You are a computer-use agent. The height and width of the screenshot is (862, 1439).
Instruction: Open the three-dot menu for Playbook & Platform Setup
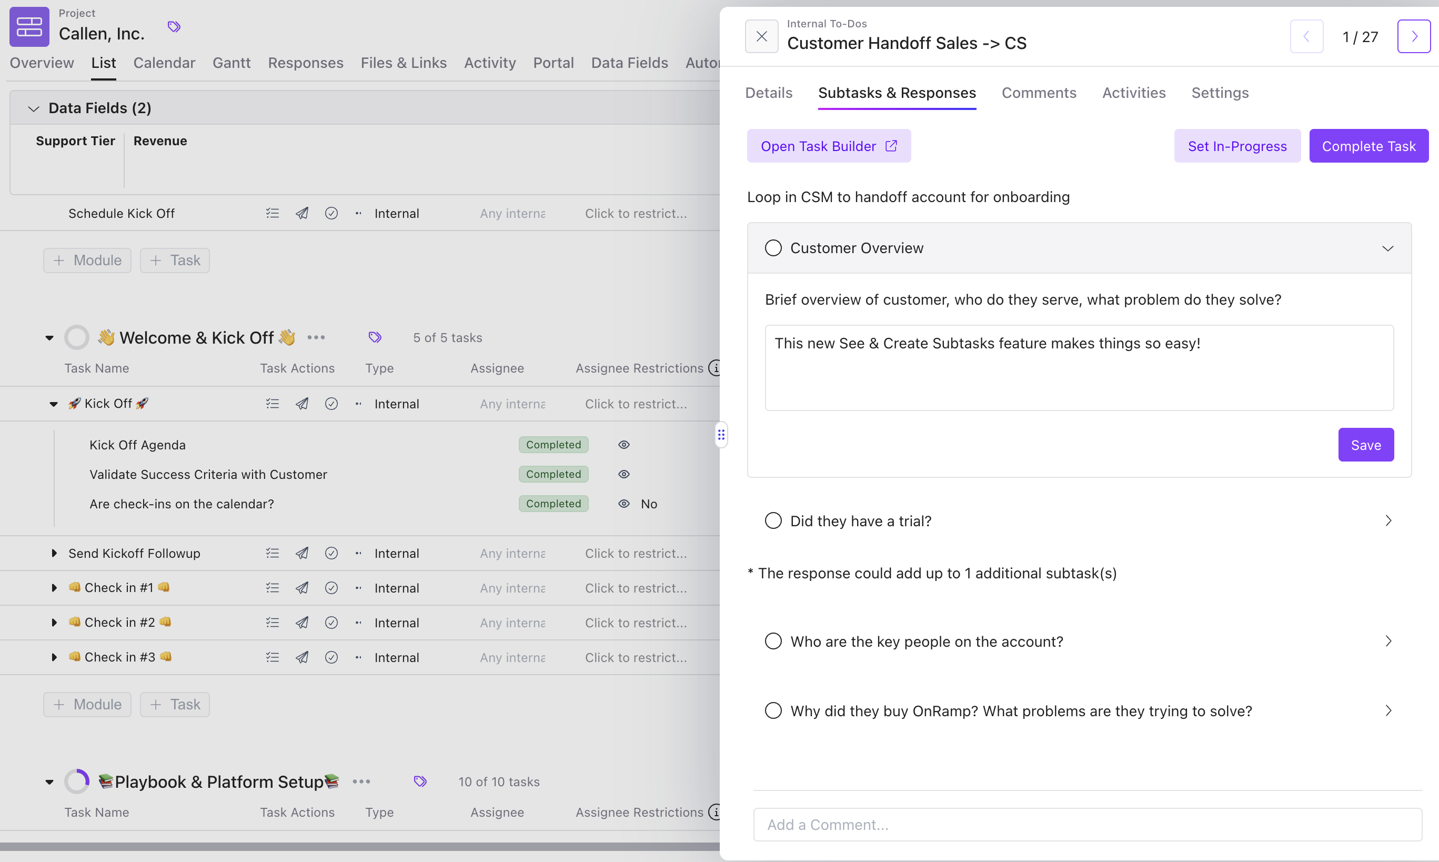click(x=360, y=782)
